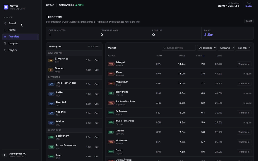The height and width of the screenshot is (161, 258).
Task: Focus the Search players field
Action: [x=179, y=48]
